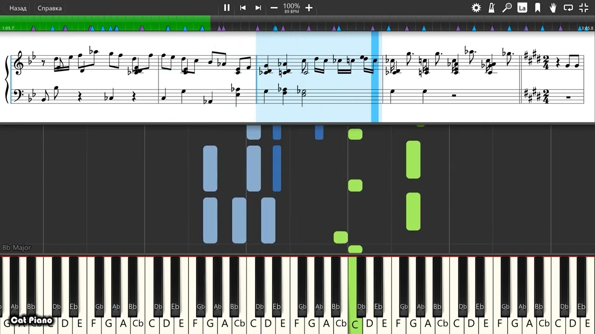Open the Справка help button

[49, 8]
